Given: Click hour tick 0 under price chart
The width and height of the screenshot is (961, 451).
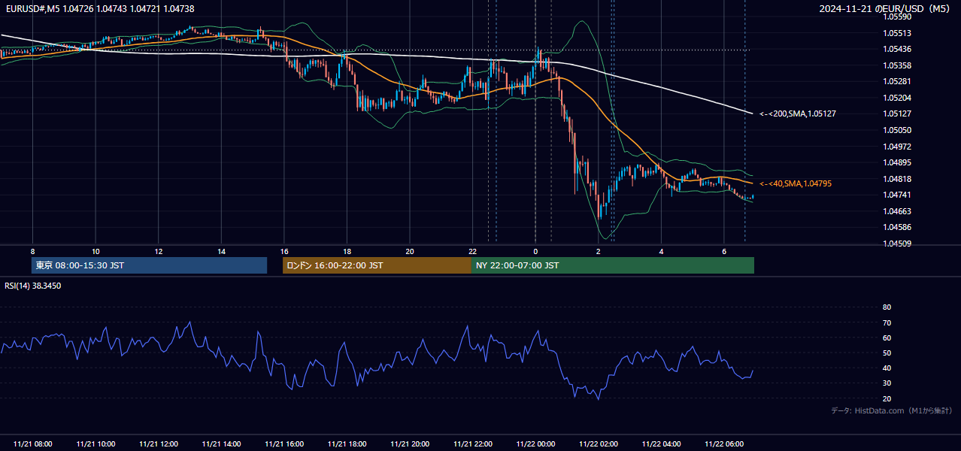Looking at the screenshot, I should tap(535, 251).
